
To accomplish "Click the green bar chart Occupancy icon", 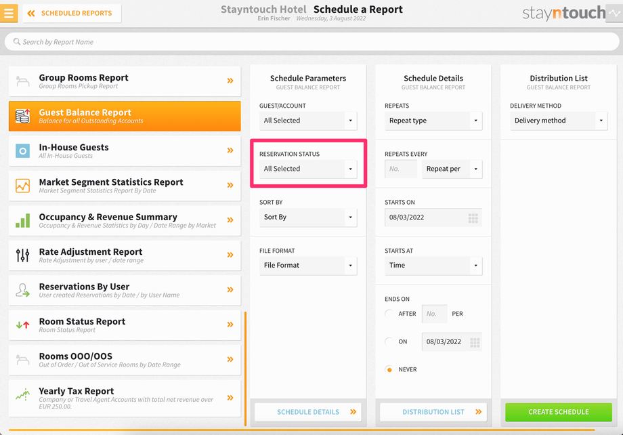I will click(x=22, y=221).
